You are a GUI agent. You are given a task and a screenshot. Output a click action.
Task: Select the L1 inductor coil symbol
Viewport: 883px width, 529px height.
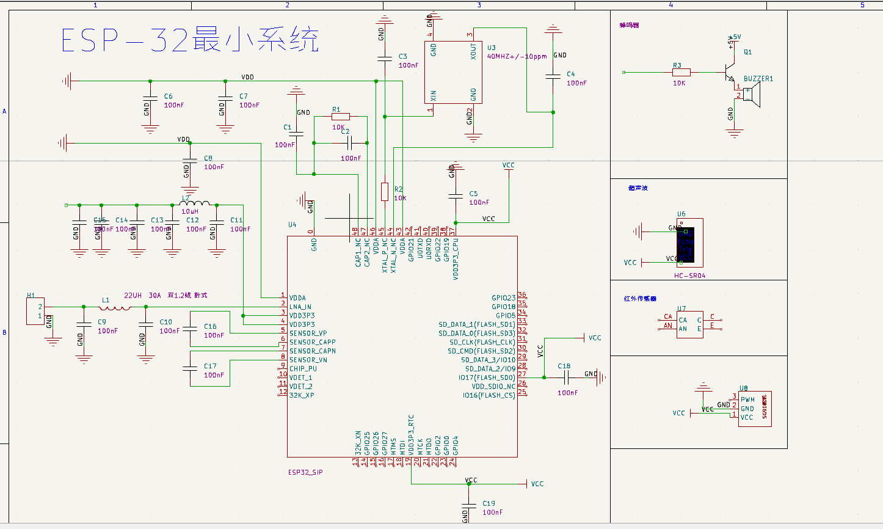115,307
